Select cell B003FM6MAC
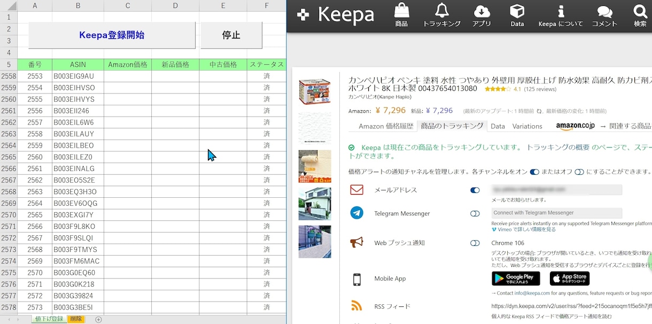 coord(78,261)
